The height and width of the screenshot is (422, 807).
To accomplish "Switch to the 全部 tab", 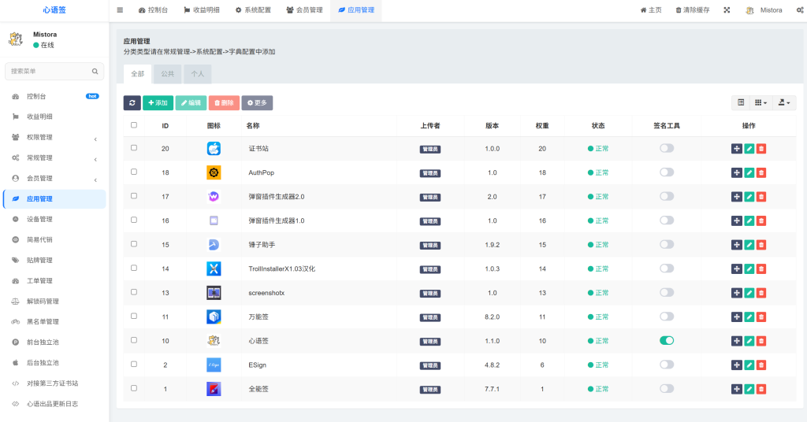I will click(137, 74).
